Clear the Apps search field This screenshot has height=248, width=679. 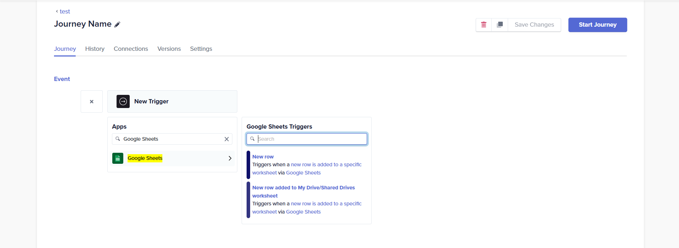pos(227,139)
